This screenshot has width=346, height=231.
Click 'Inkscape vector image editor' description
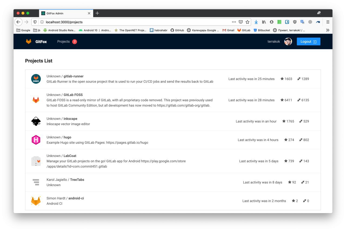click(x=68, y=124)
